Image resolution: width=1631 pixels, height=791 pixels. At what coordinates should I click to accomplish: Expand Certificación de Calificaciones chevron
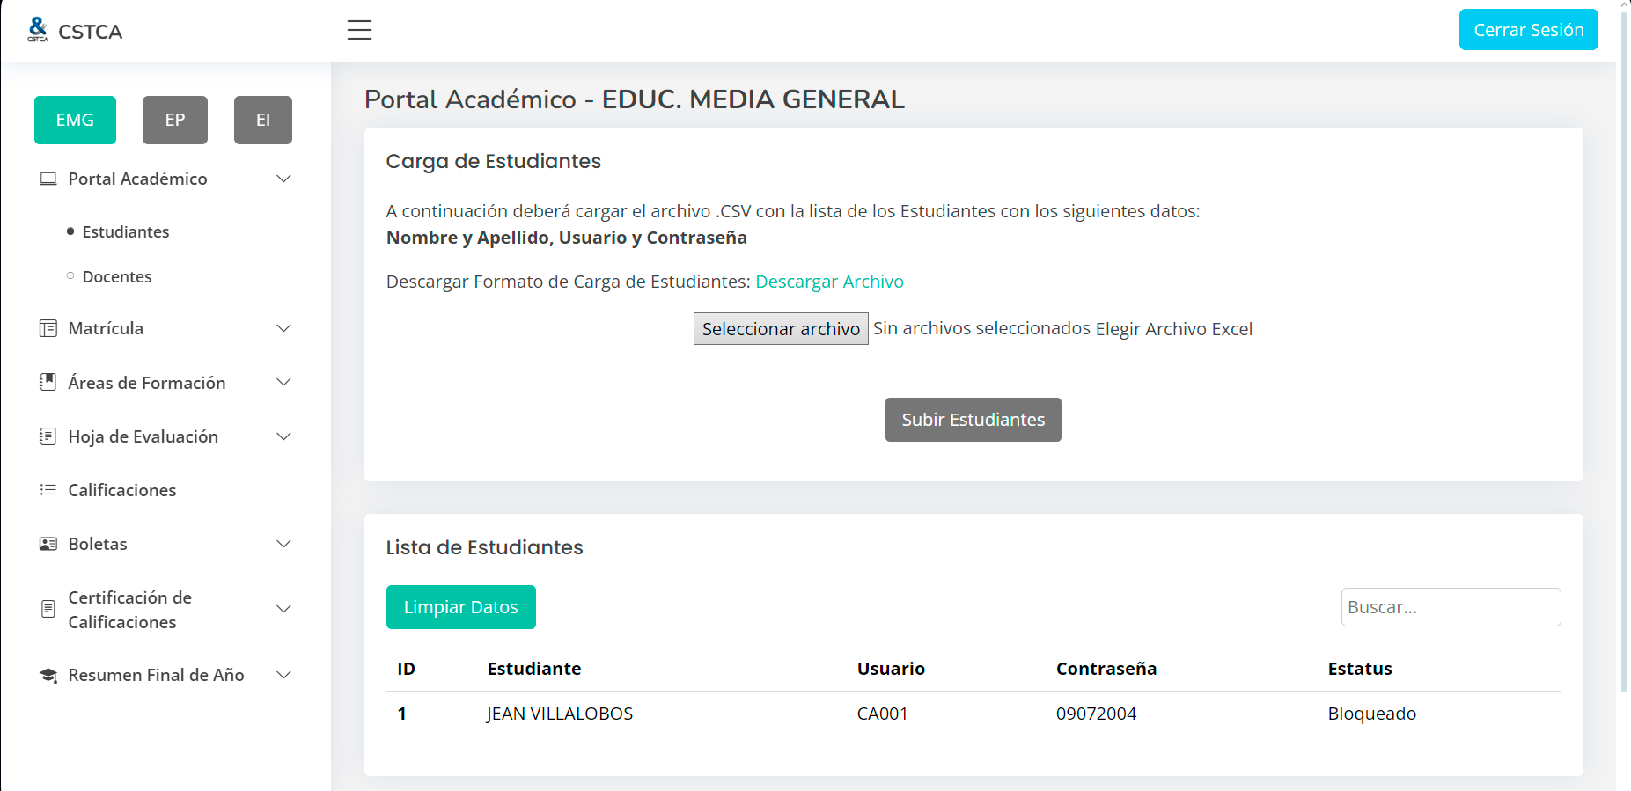coord(283,609)
